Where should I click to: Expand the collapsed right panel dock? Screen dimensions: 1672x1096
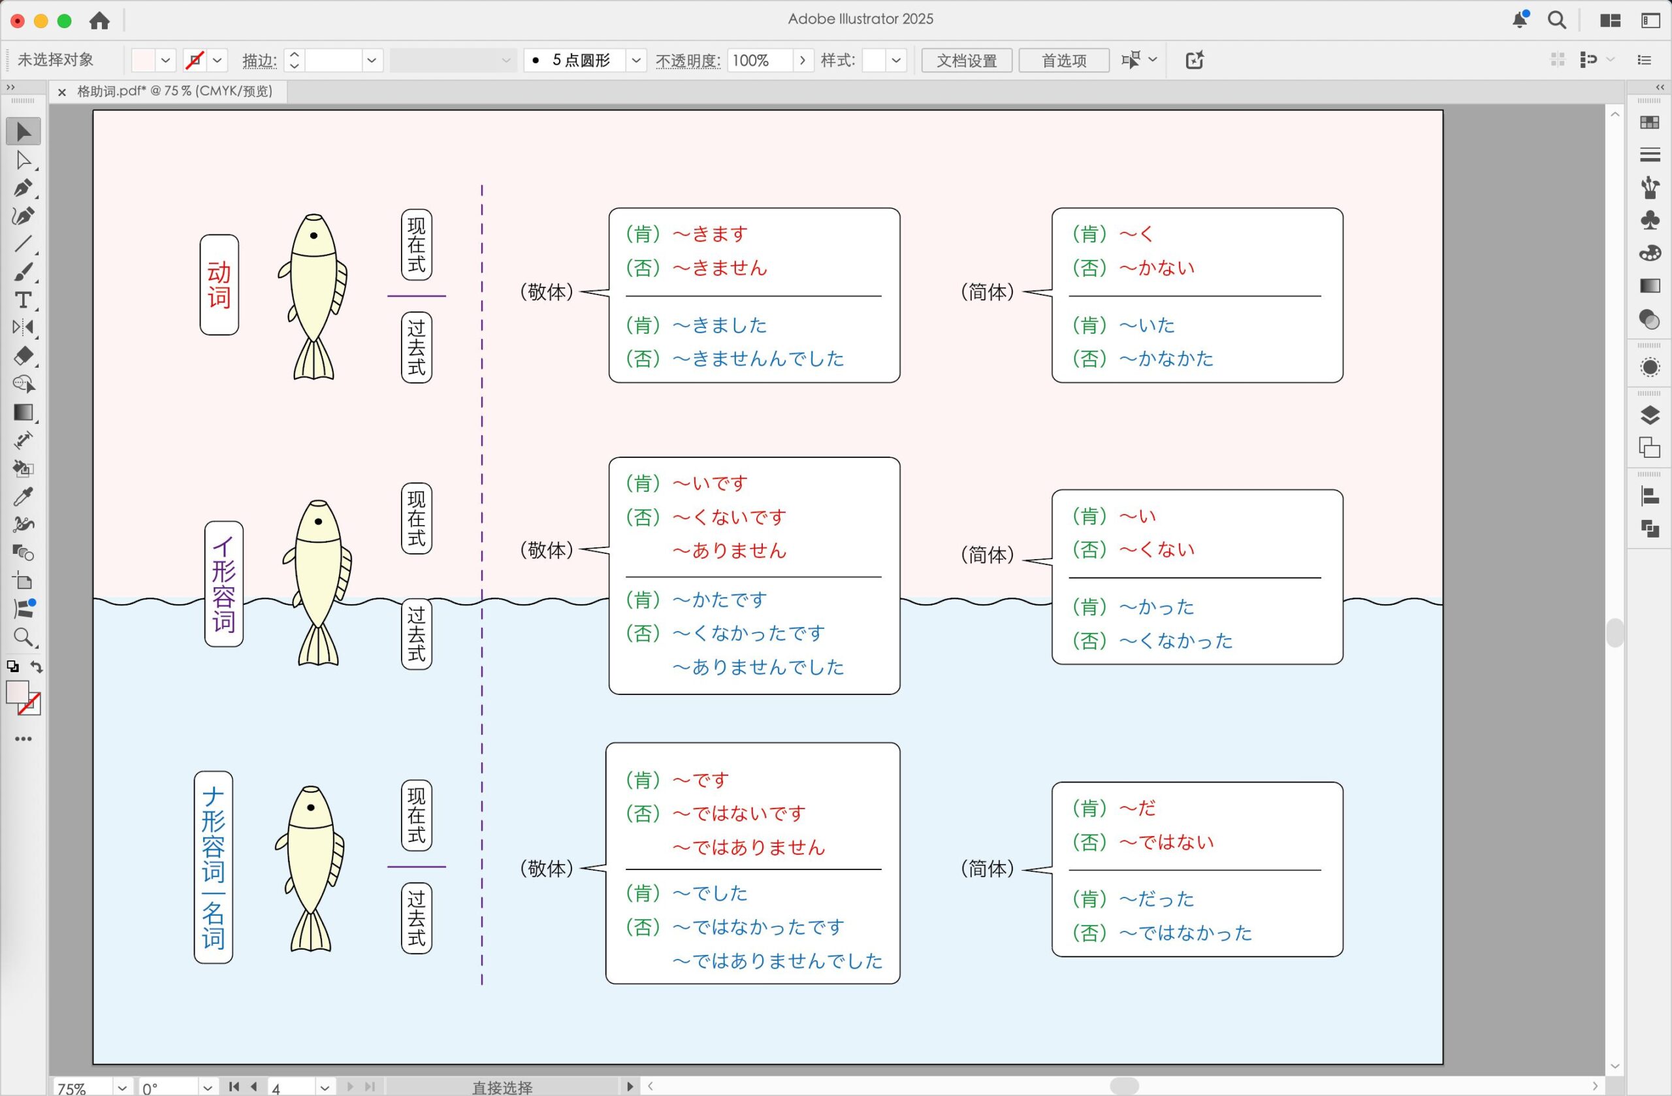[x=1660, y=87]
